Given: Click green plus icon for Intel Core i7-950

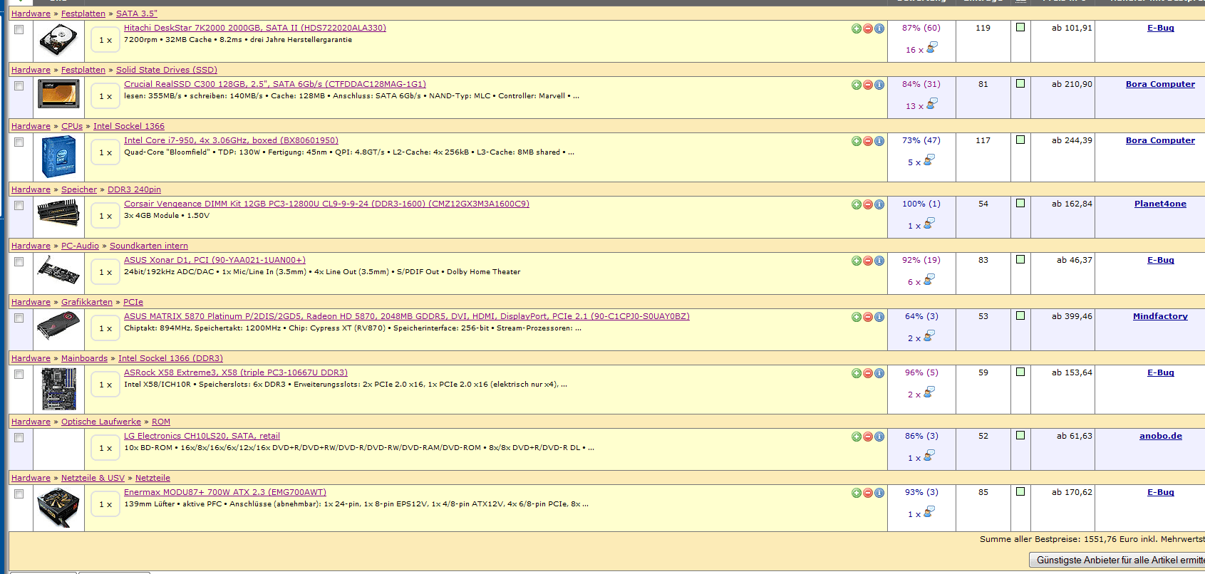Looking at the screenshot, I should pos(857,141).
